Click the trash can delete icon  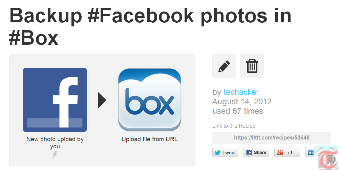click(x=252, y=66)
